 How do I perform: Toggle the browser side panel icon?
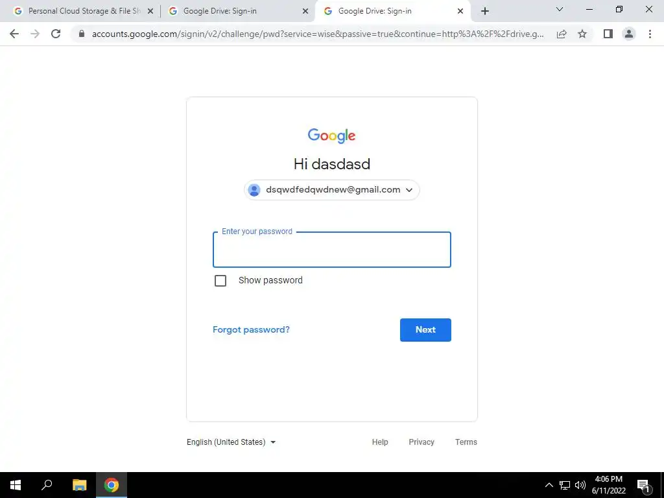(x=608, y=34)
